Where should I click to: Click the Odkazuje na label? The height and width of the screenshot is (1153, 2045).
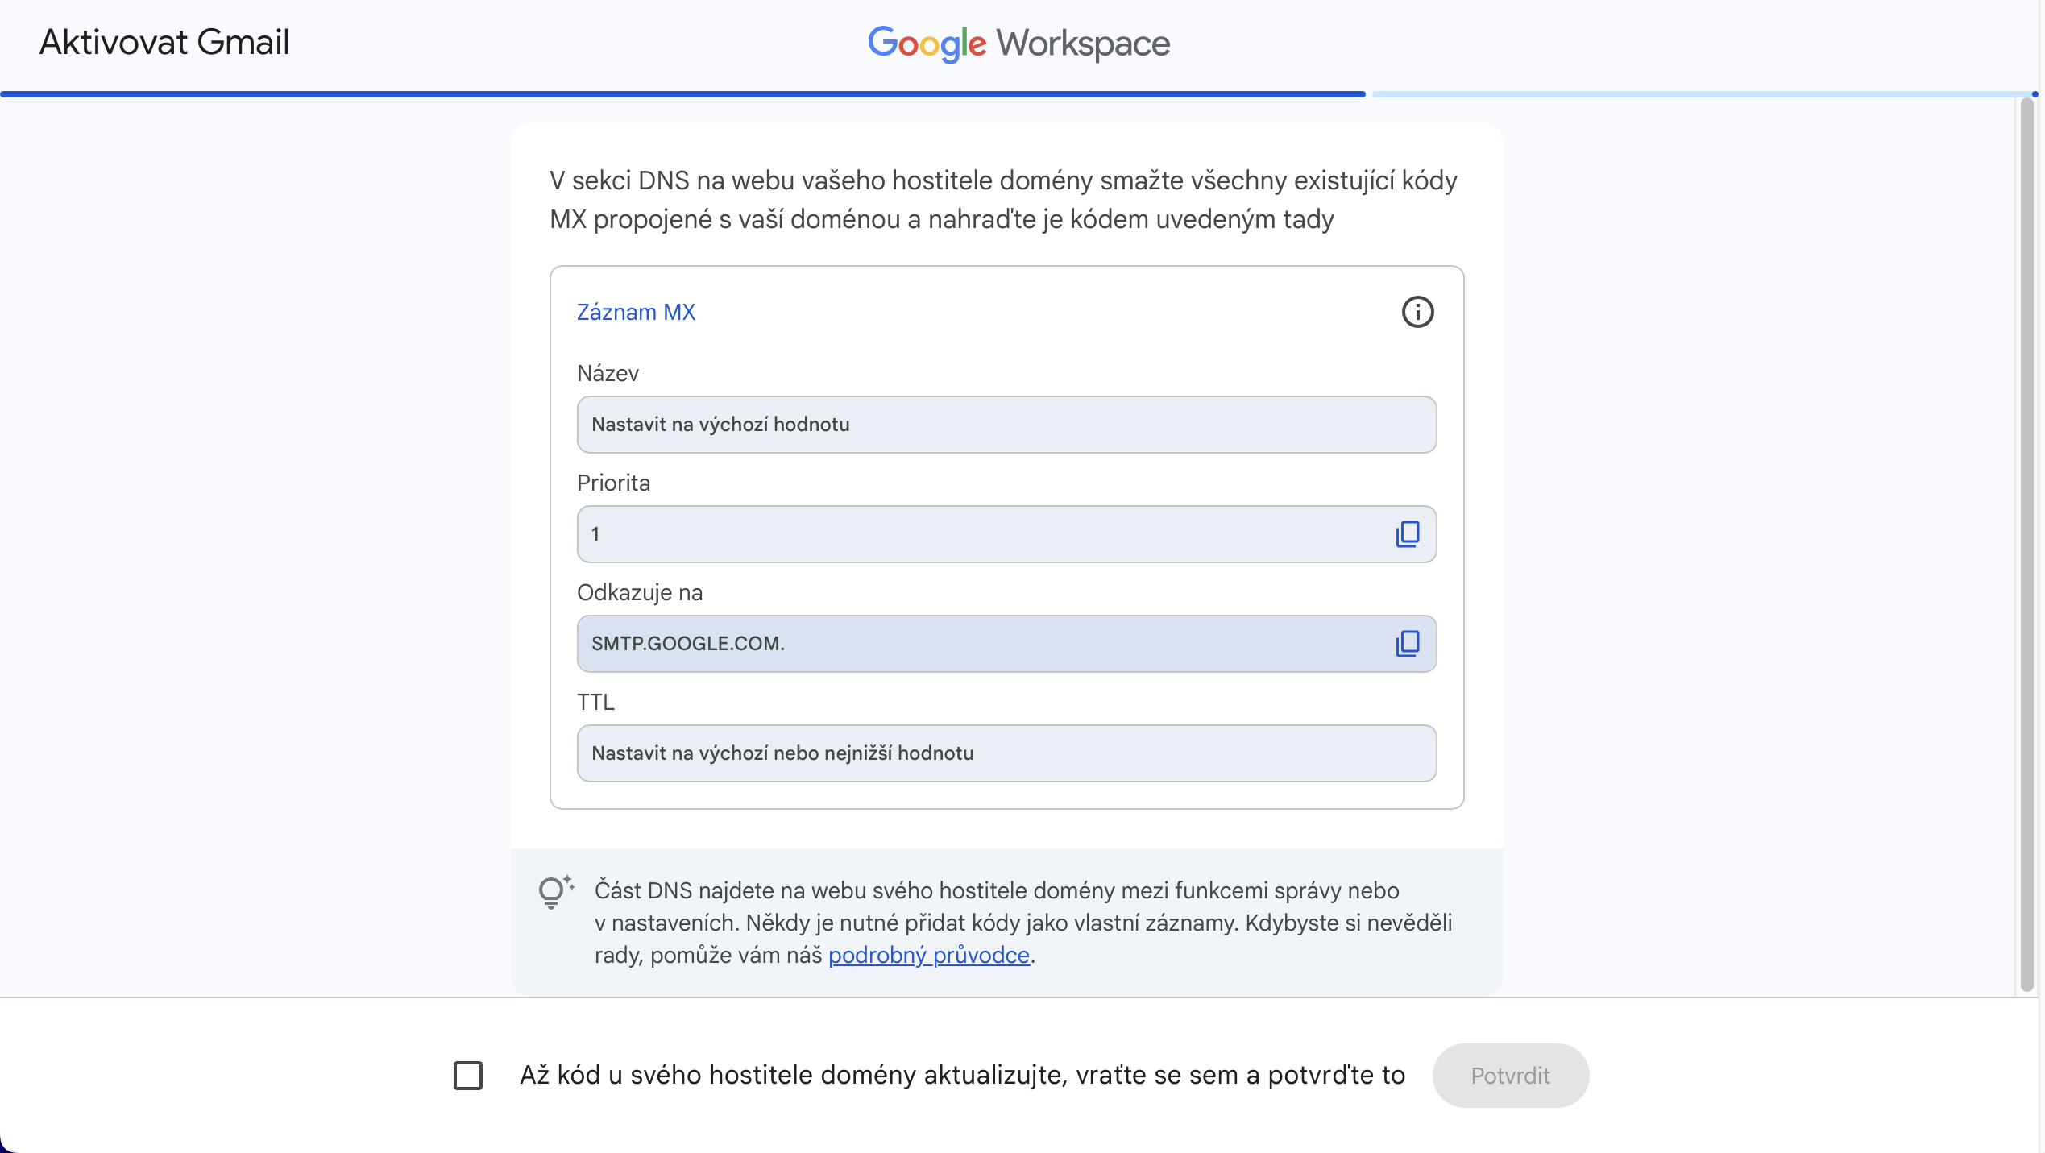tap(640, 592)
